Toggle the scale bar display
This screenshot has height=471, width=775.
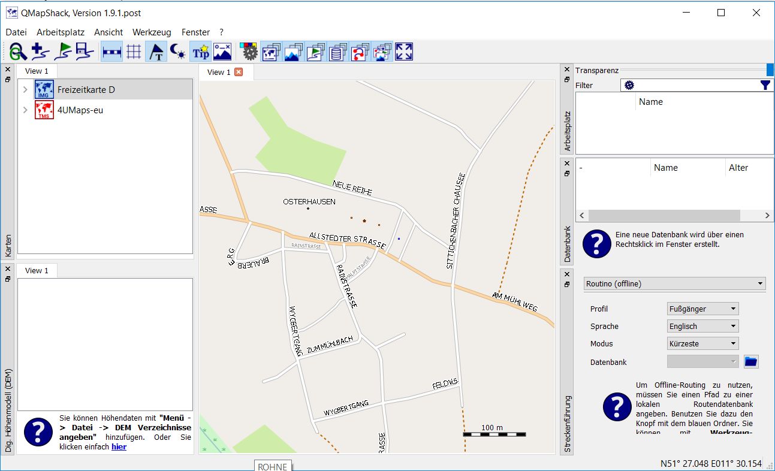pos(111,52)
